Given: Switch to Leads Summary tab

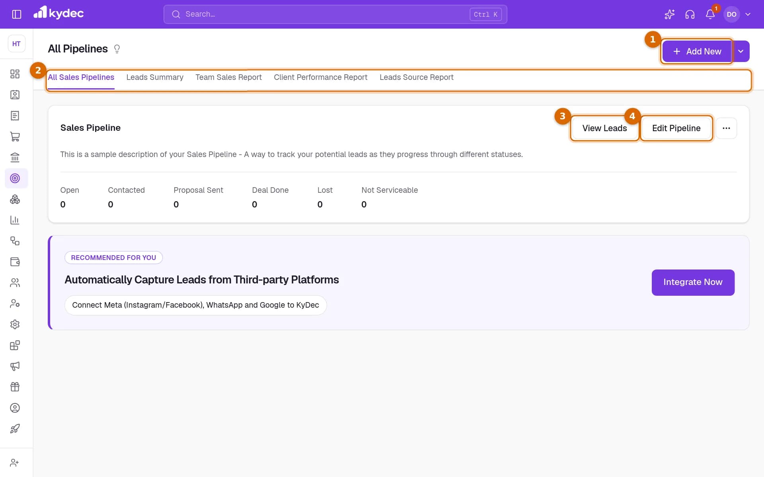Looking at the screenshot, I should pos(155,77).
